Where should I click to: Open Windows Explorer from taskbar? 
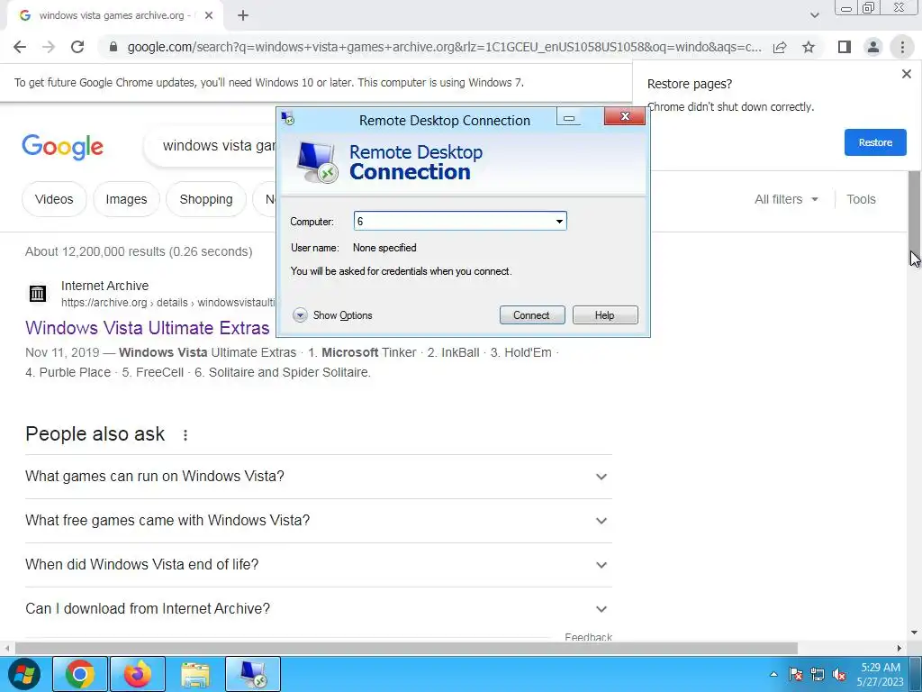click(x=195, y=674)
